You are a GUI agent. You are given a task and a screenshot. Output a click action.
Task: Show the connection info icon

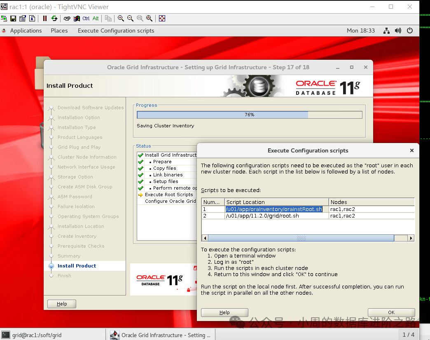[32, 19]
